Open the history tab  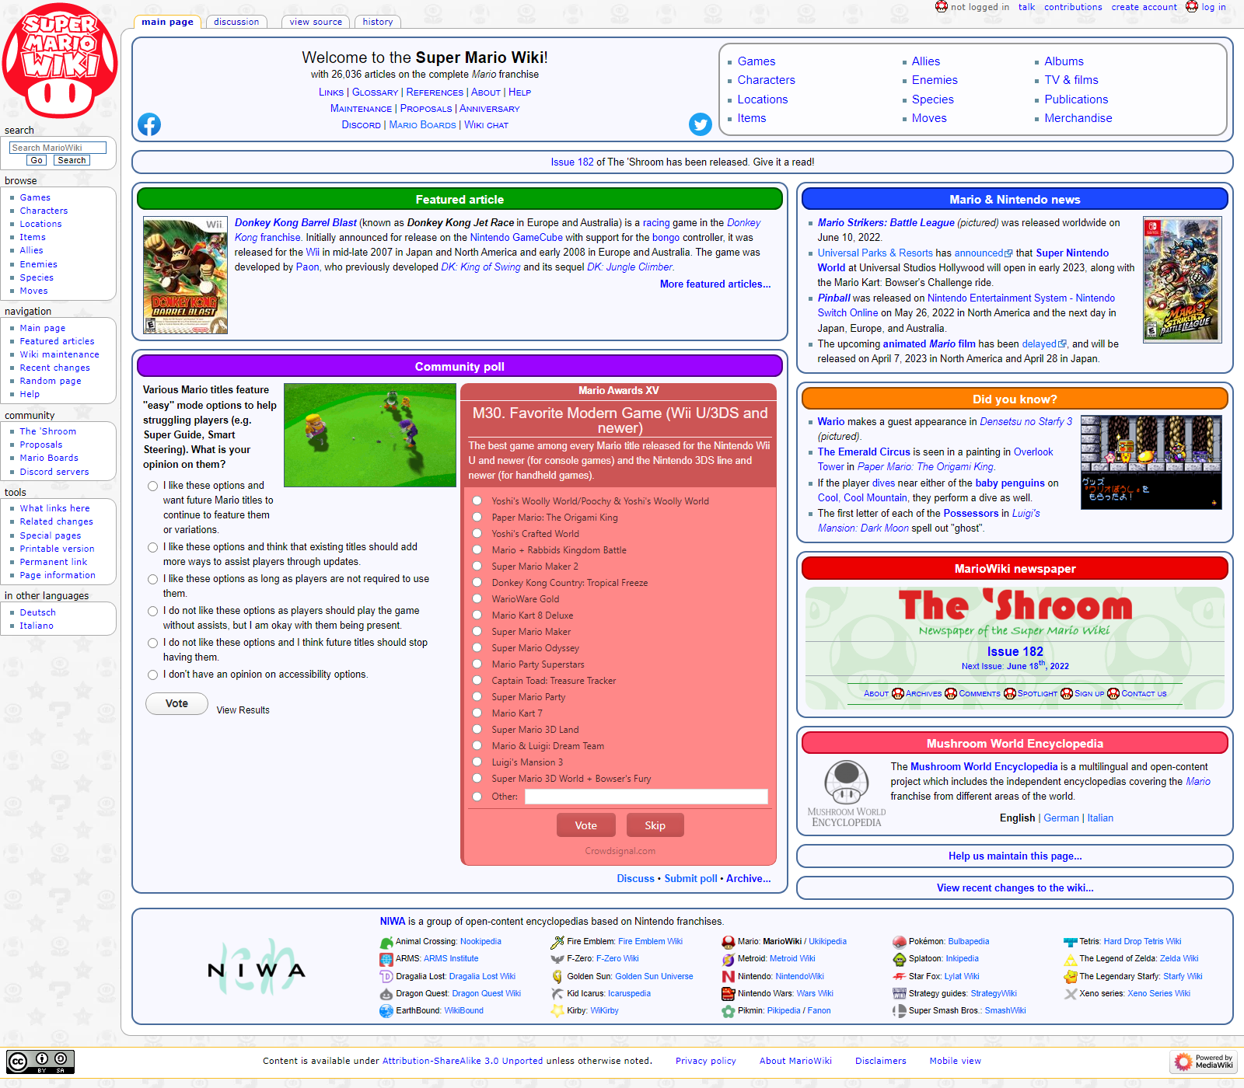coord(377,22)
